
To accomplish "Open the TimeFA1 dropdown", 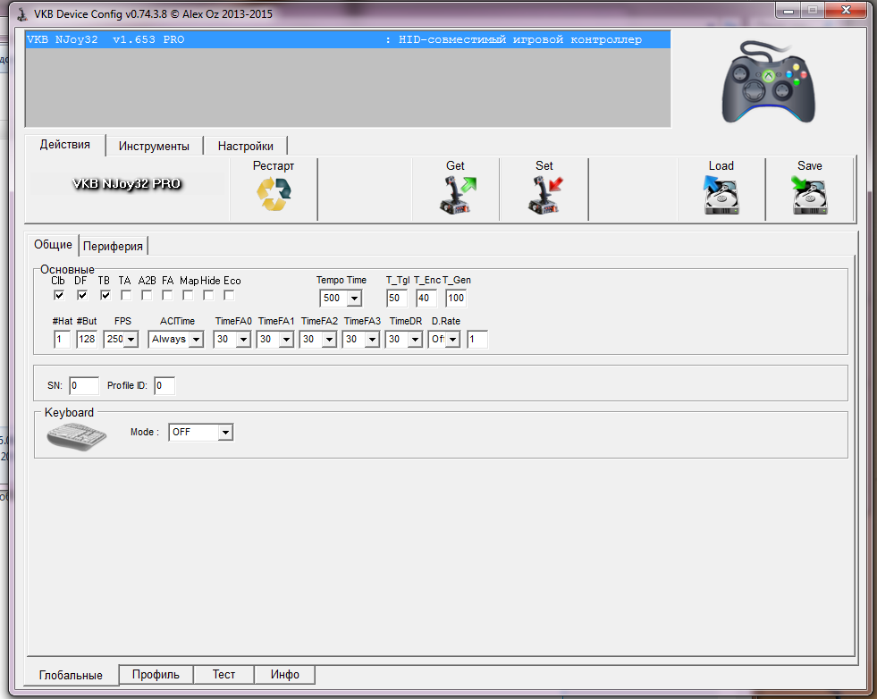I will (286, 339).
